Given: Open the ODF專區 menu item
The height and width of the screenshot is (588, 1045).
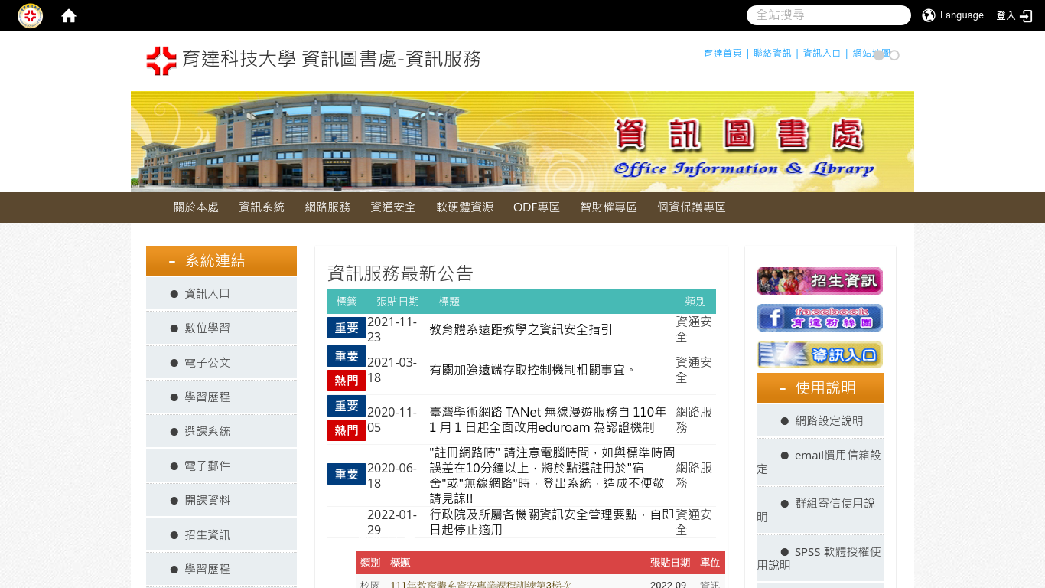Looking at the screenshot, I should tap(536, 207).
